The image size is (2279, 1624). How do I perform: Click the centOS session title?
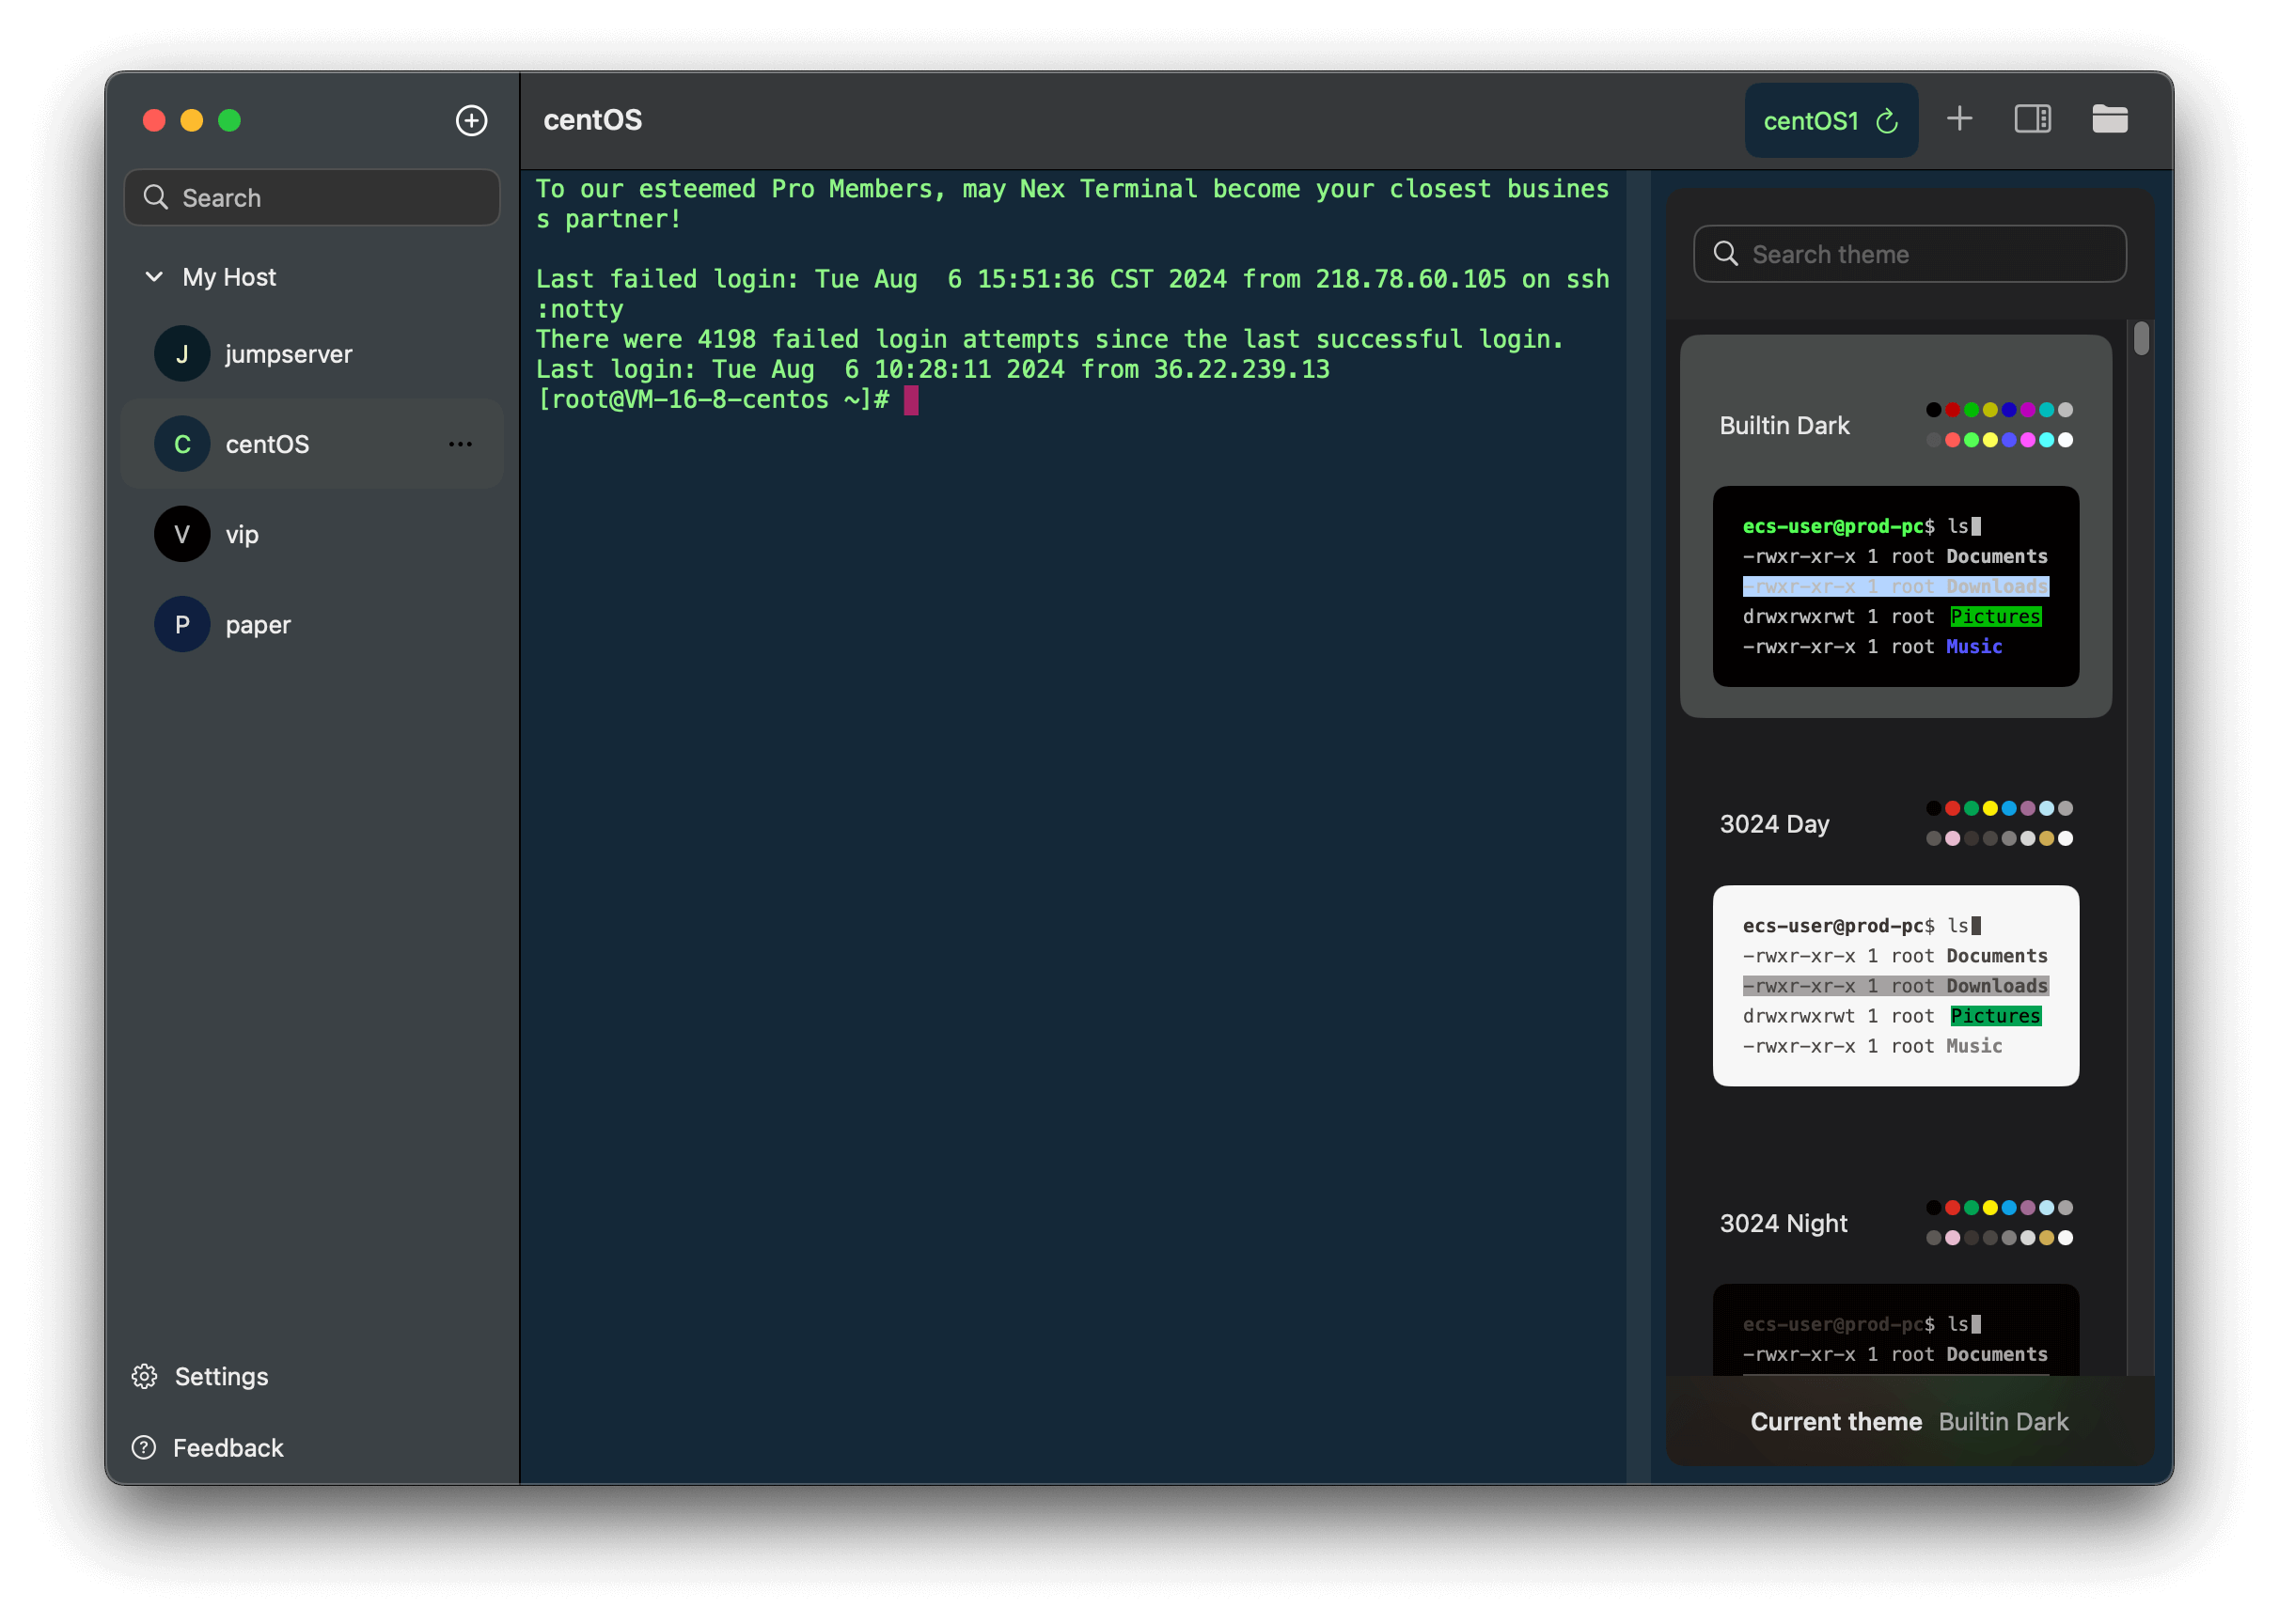point(592,120)
